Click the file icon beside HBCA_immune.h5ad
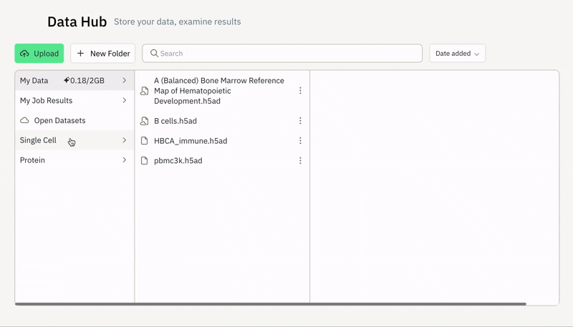Image resolution: width=573 pixels, height=327 pixels. pyautogui.click(x=145, y=141)
